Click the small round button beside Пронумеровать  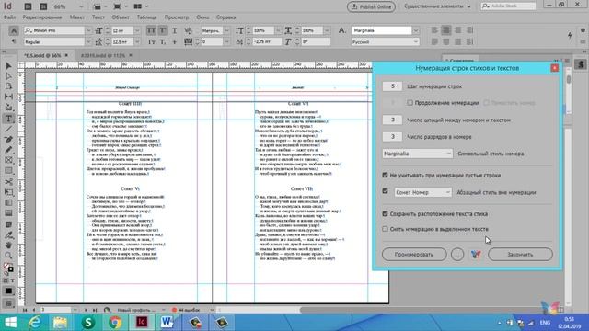point(457,255)
